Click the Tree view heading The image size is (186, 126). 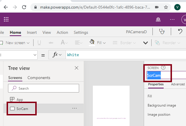point(19,68)
